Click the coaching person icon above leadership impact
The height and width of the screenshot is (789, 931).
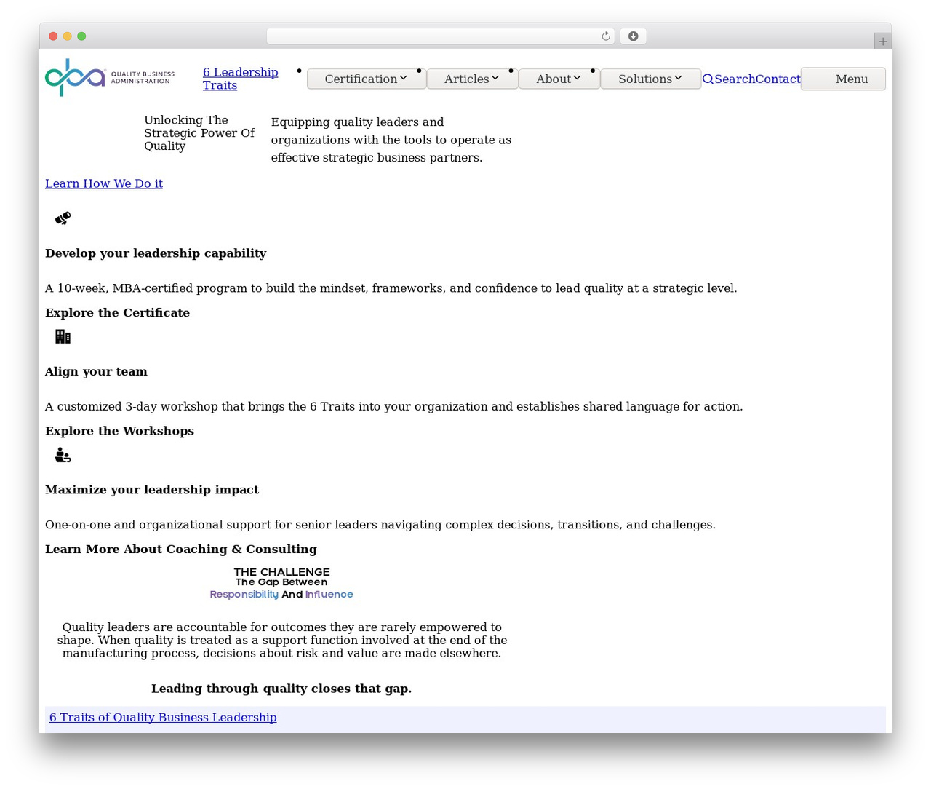(63, 455)
